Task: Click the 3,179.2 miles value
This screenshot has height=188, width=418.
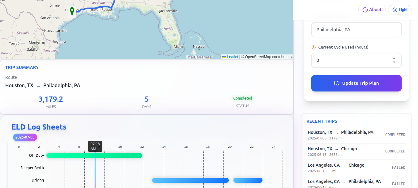Action: (x=51, y=99)
